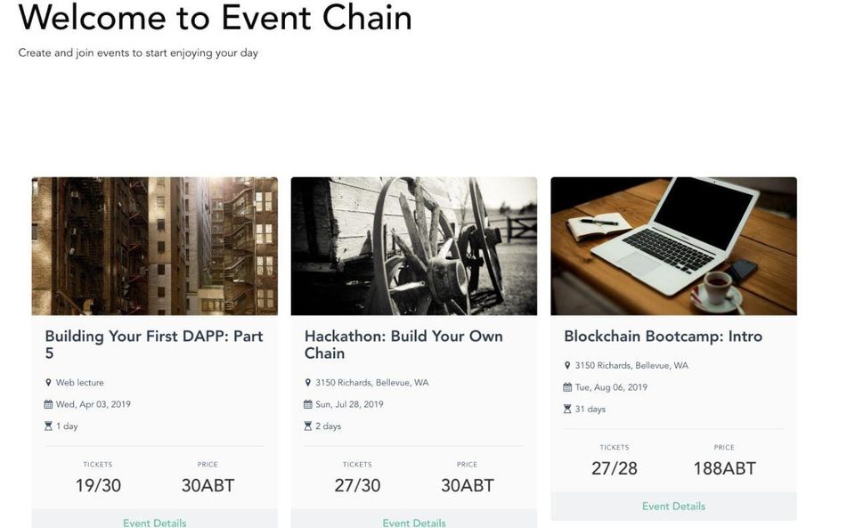This screenshot has height=528, width=855.
Task: Click the calendar icon beside Wed, Apr 03, 2019
Action: 49,404
